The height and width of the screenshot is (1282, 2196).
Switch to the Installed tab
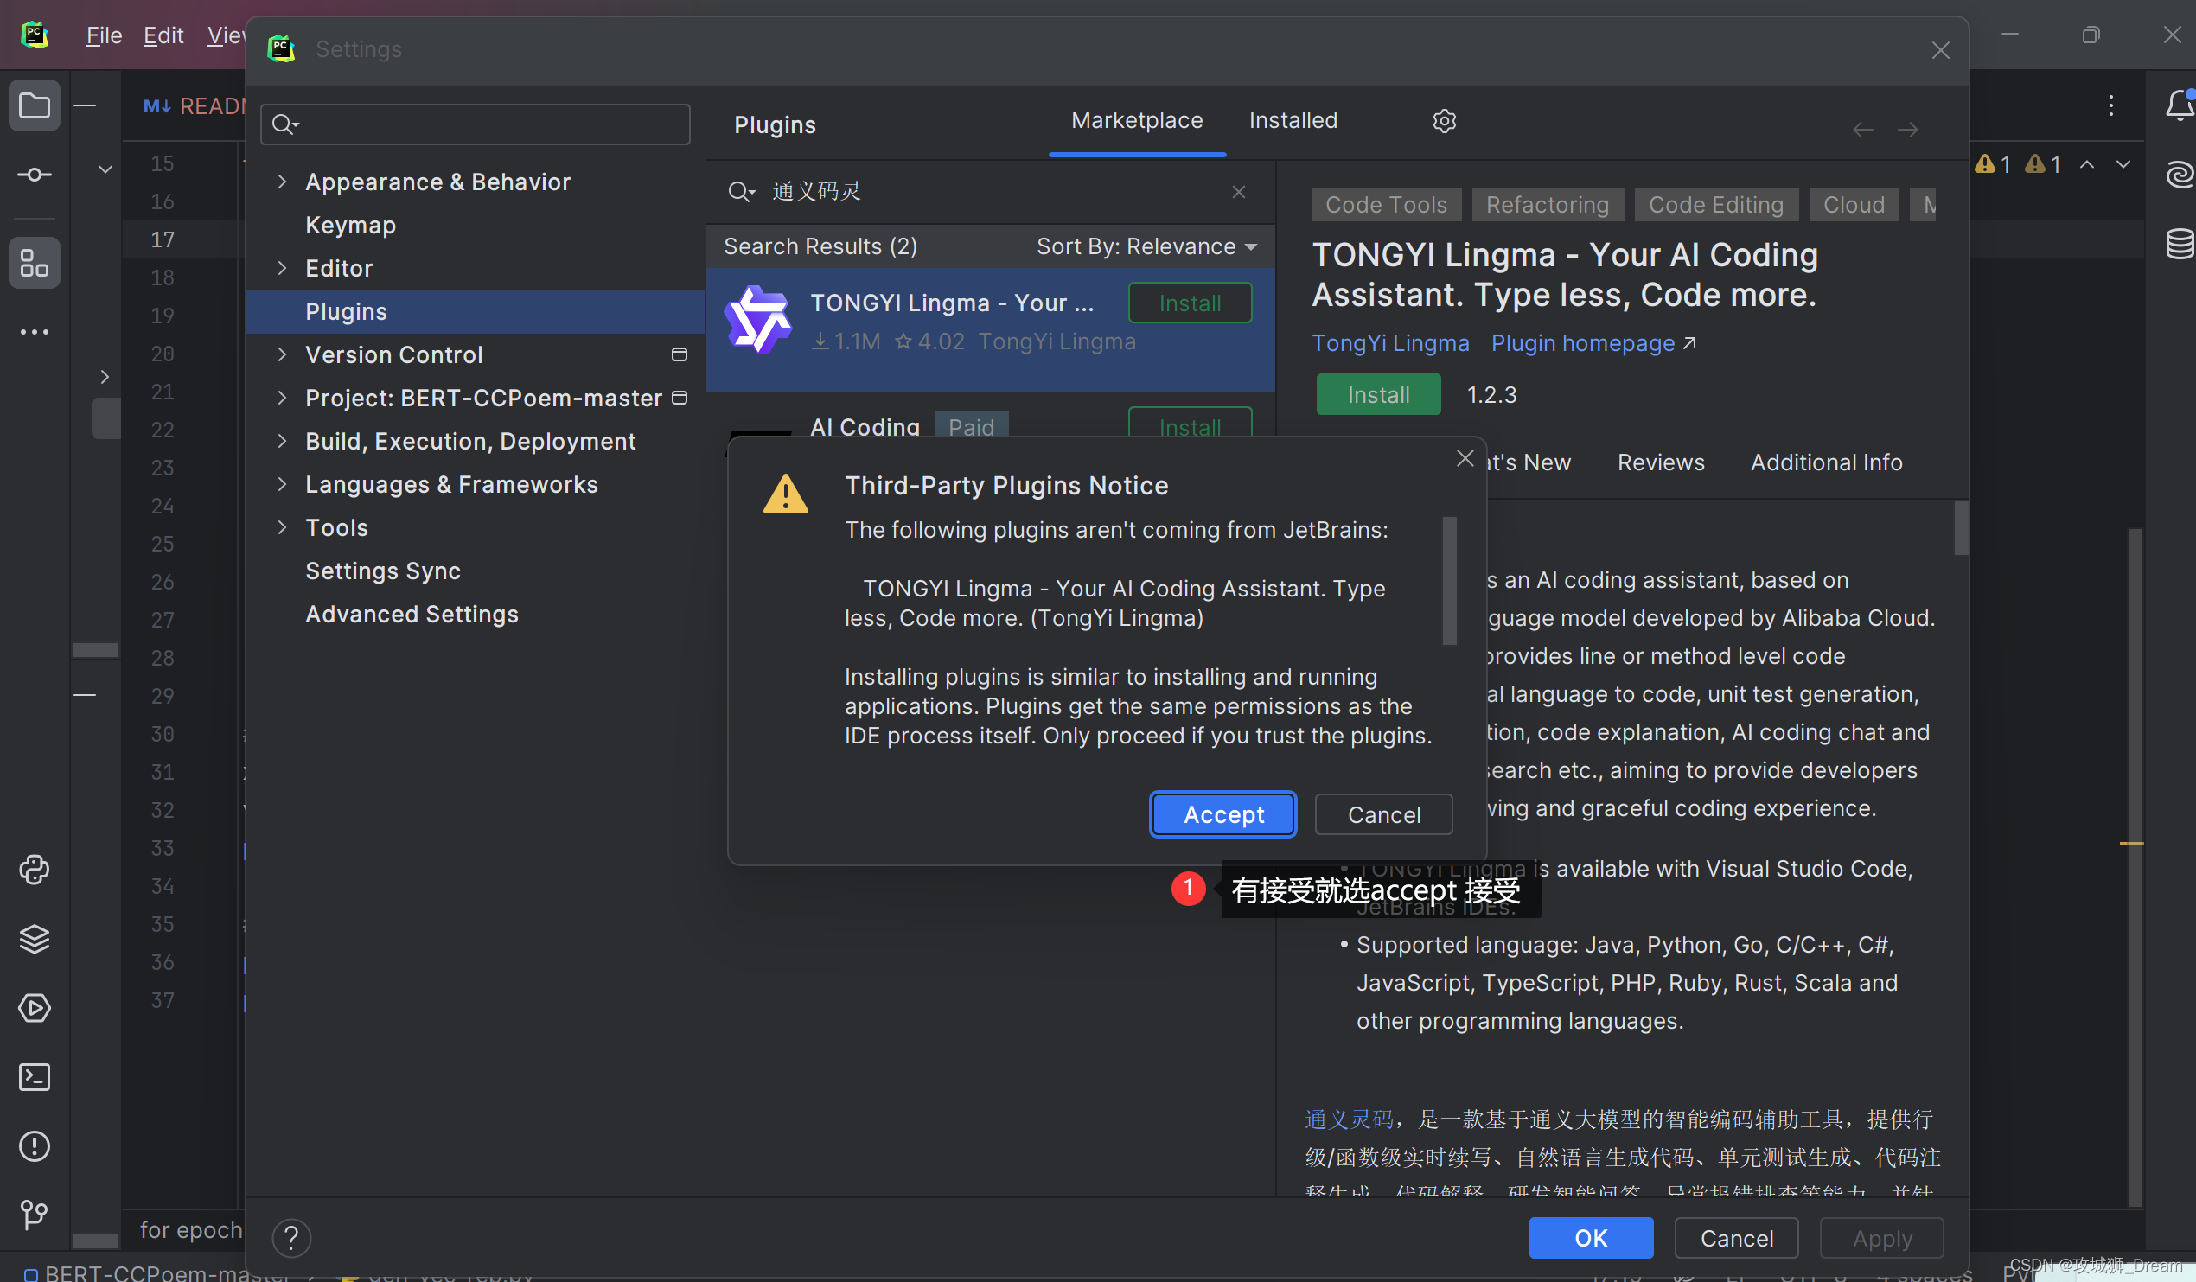click(1293, 121)
